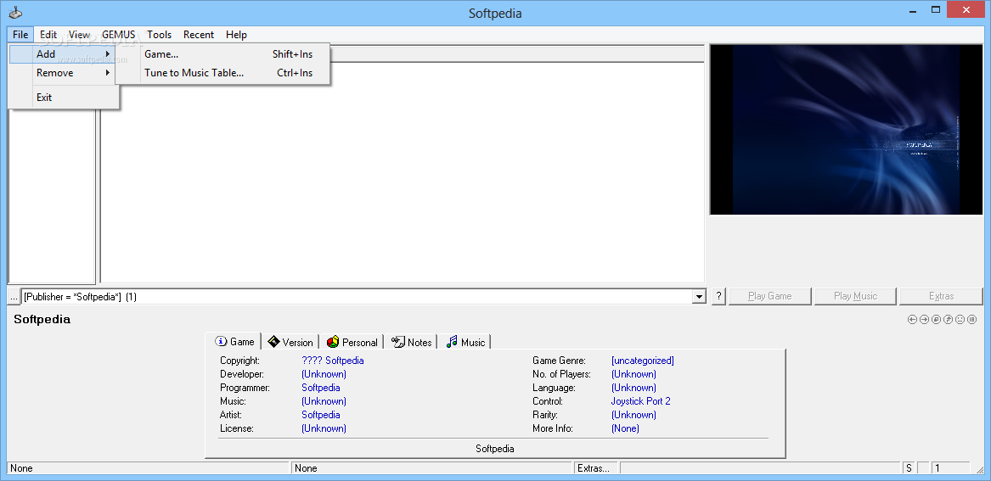Click the '...' filter button

14,297
